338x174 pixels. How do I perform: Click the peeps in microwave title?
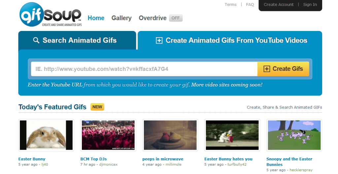tap(163, 159)
